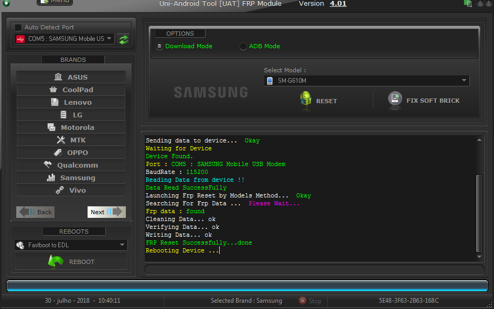Click the MTK crossed tools icon

(x=61, y=140)
